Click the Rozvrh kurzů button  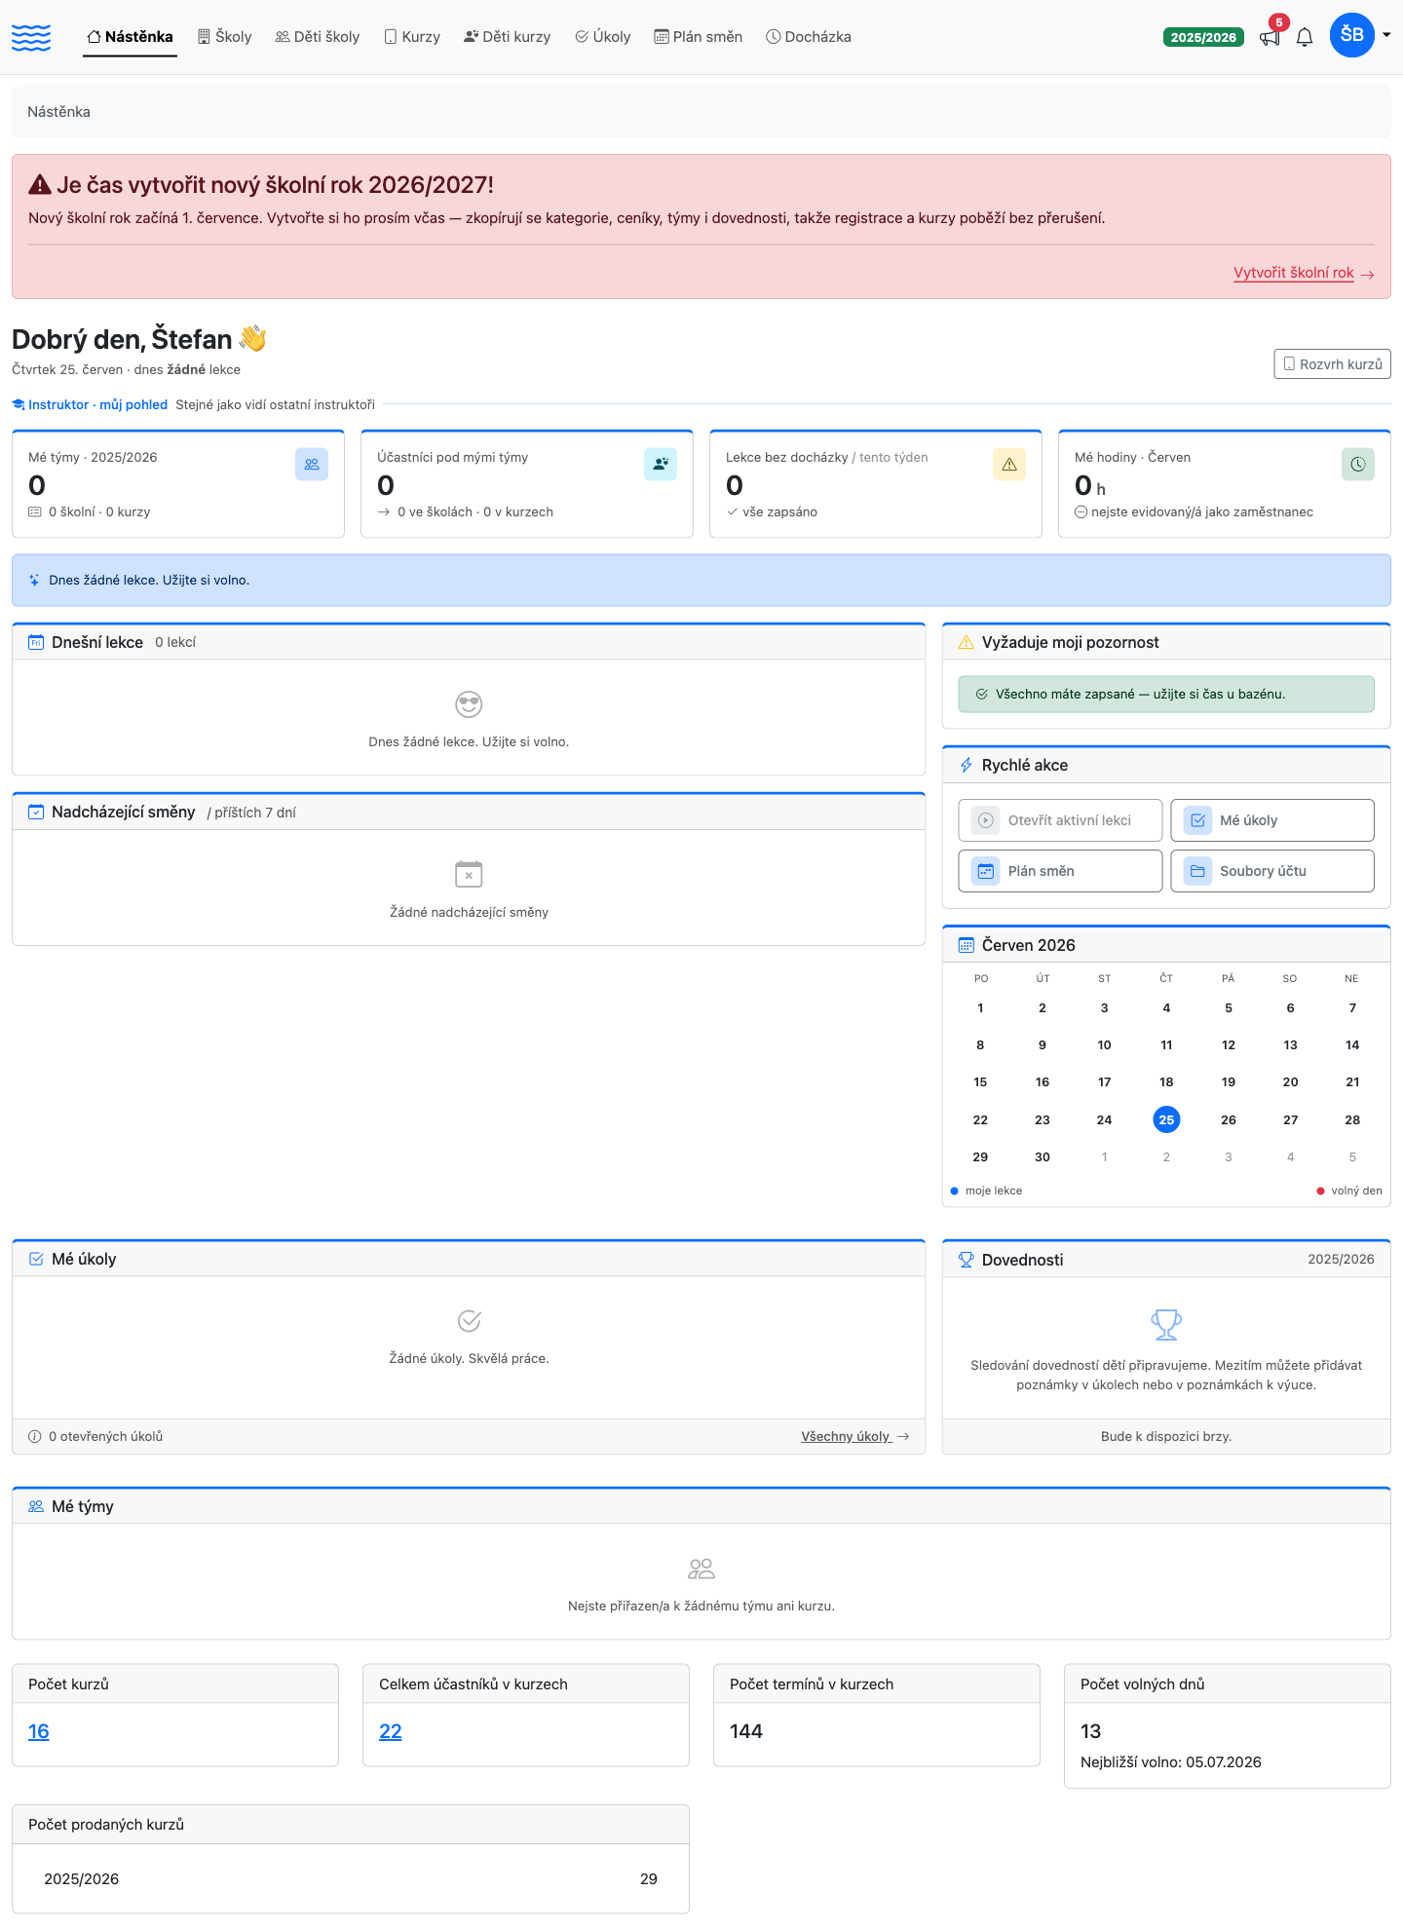1332,364
